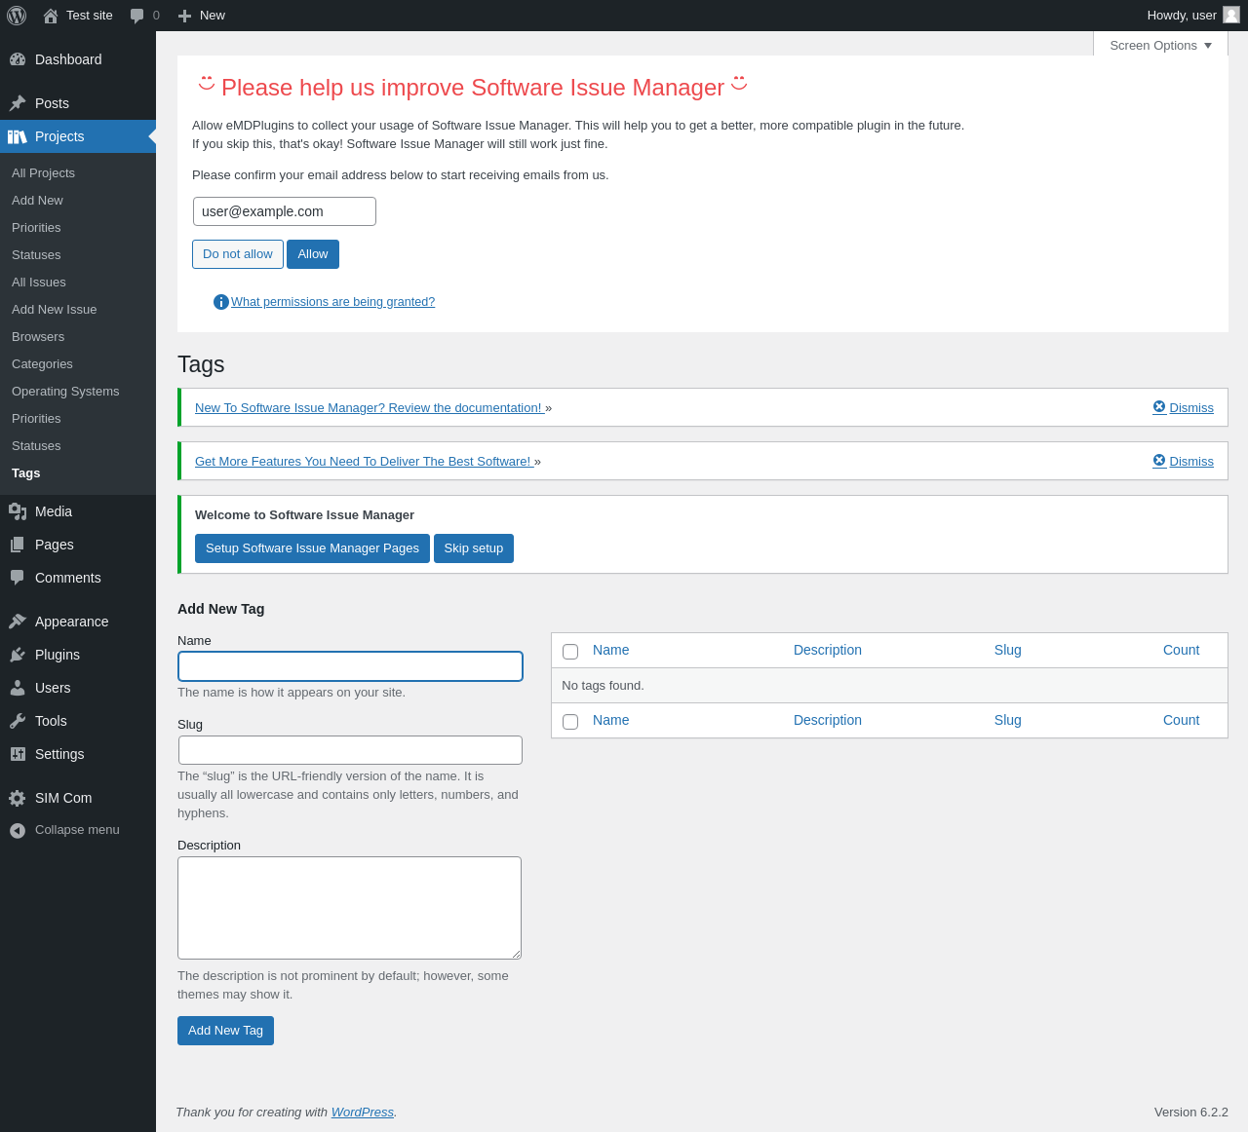Click the Test site home icon

(x=51, y=16)
